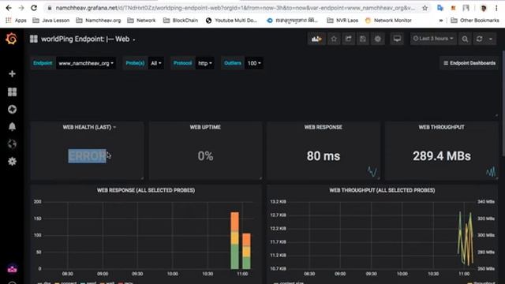The image size is (505, 284).
Task: Open dashboard settings gear in top toolbar
Action: (377, 39)
